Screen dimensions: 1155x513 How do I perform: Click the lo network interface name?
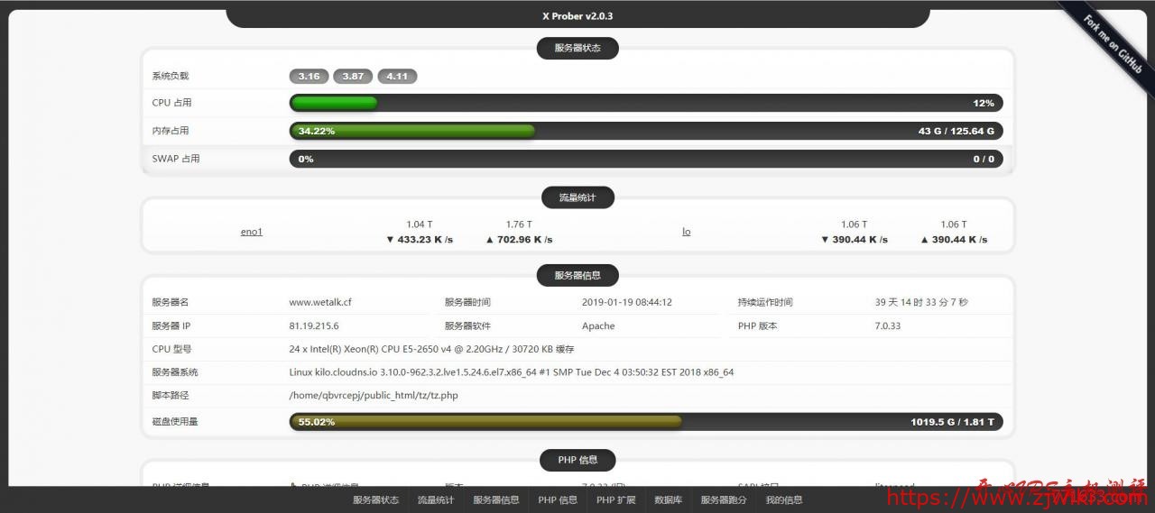(686, 232)
